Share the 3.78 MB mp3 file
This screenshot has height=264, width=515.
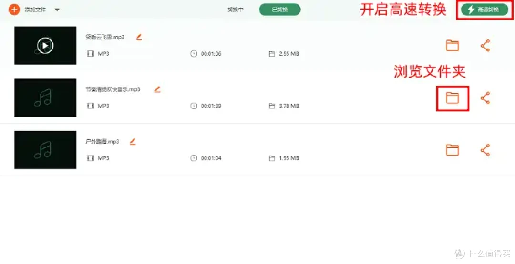(485, 98)
